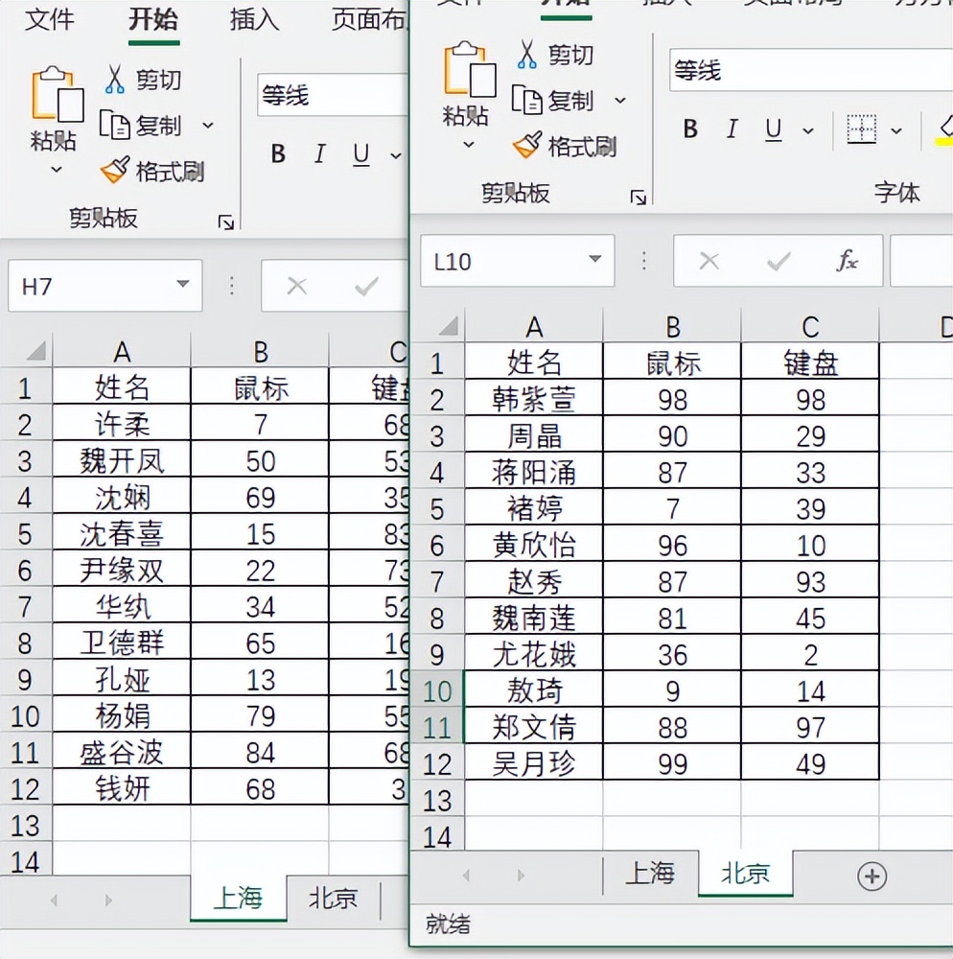Screen dimensions: 953x959
Task: Click Select All corner in left sheet
Action: point(35,350)
